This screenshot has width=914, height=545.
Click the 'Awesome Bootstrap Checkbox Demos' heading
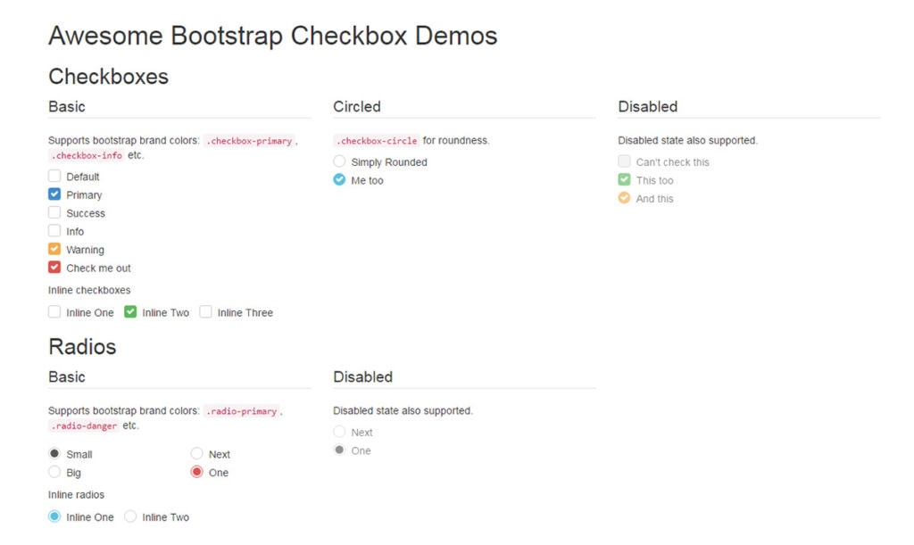click(x=274, y=36)
